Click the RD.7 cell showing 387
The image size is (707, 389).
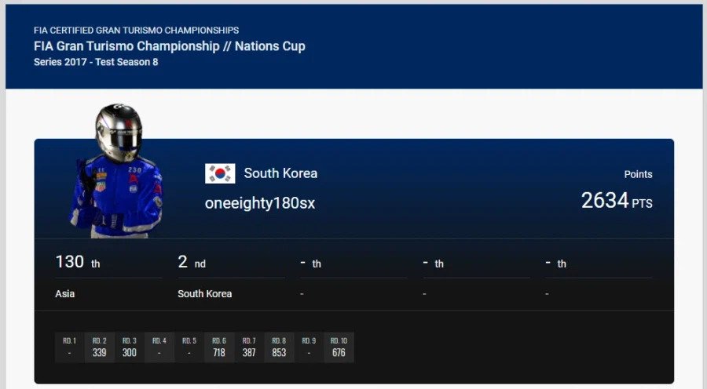249,347
